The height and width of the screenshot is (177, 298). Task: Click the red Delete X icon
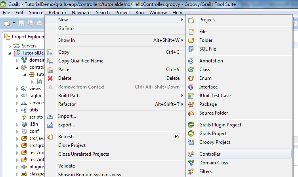(50, 78)
